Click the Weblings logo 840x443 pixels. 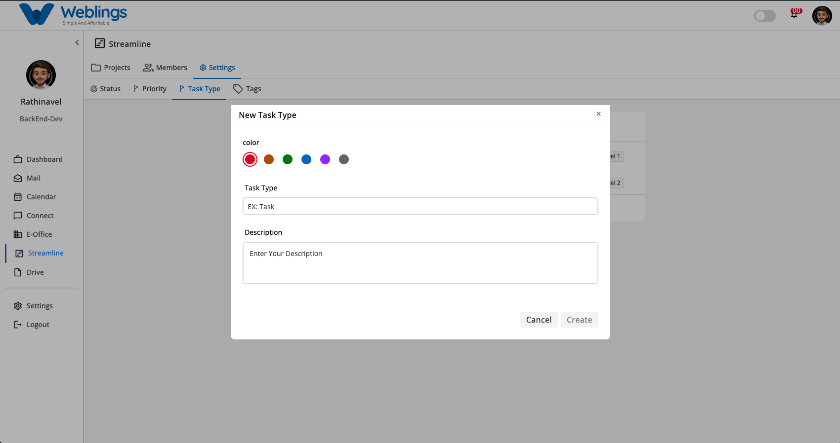(x=73, y=14)
